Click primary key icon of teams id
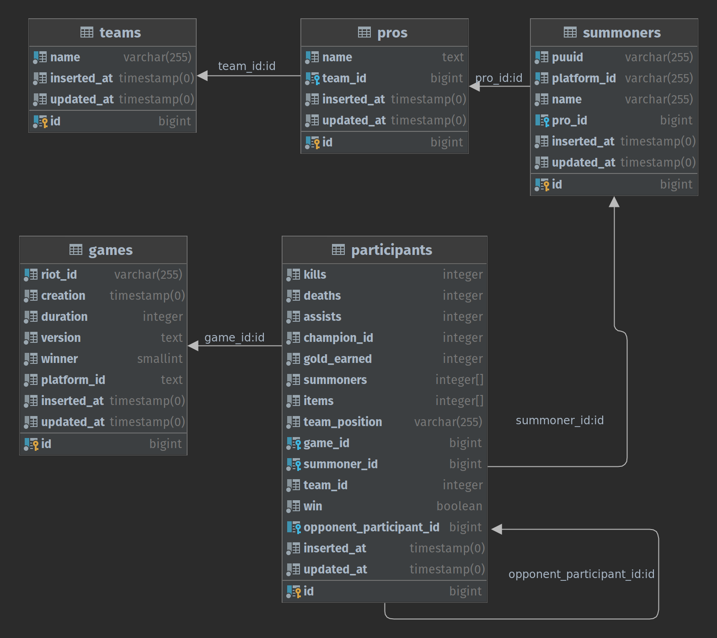This screenshot has height=638, width=717. tap(40, 121)
